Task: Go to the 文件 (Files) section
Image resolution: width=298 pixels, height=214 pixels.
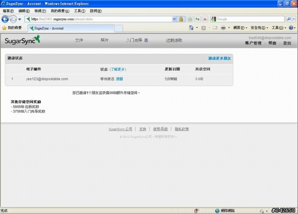Action: point(79,40)
